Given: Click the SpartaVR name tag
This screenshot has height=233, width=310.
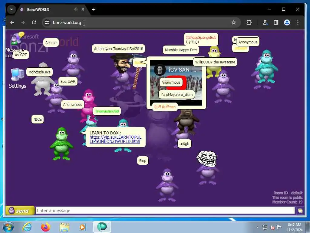Looking at the screenshot, I should pyautogui.click(x=68, y=81).
